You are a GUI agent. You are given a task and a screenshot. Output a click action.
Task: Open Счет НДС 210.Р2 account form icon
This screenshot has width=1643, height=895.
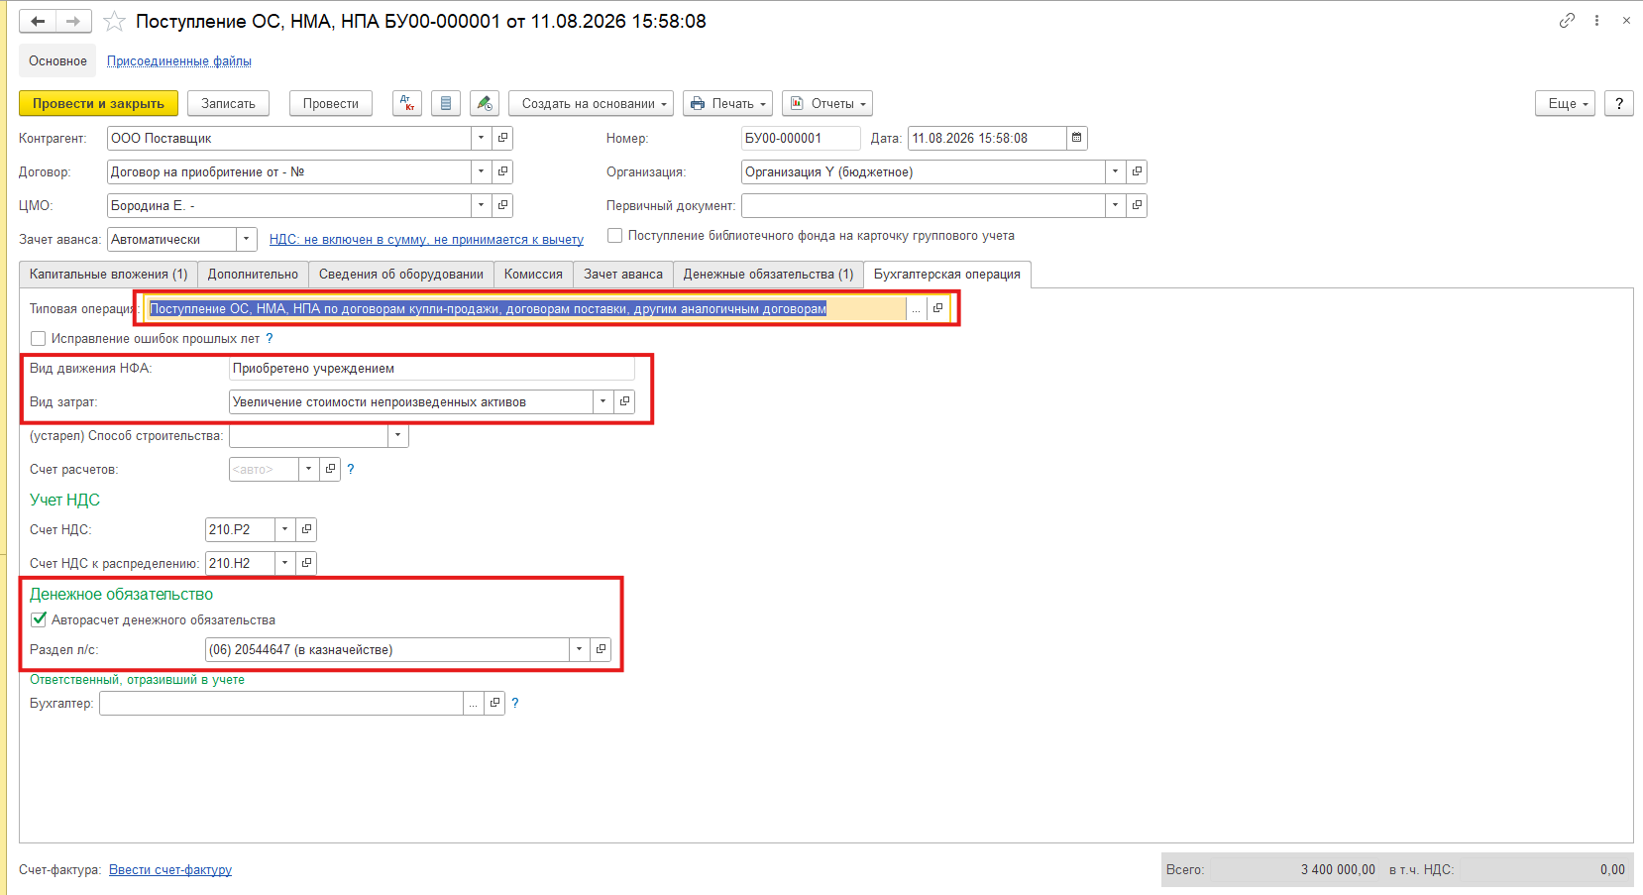pos(306,529)
